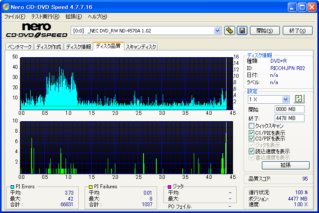Maximize the Nero CD-DVD Speed window
The height and width of the screenshot is (213, 319).
point(302,7)
